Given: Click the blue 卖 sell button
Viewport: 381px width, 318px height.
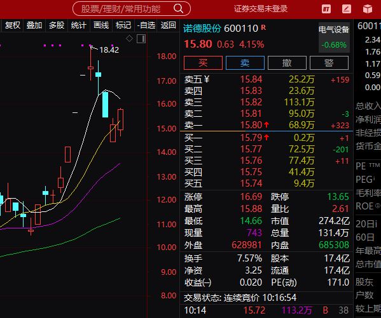Looking at the screenshot, I should [x=245, y=63].
